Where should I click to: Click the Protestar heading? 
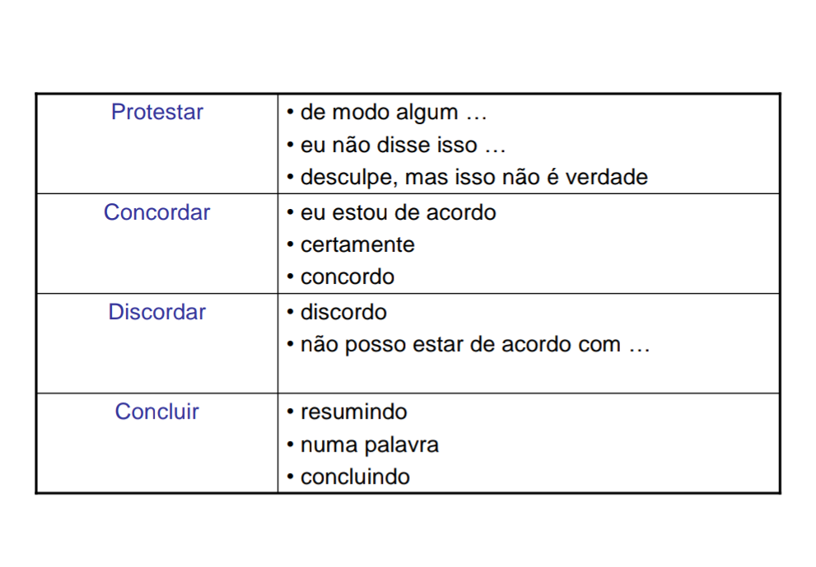tap(156, 113)
